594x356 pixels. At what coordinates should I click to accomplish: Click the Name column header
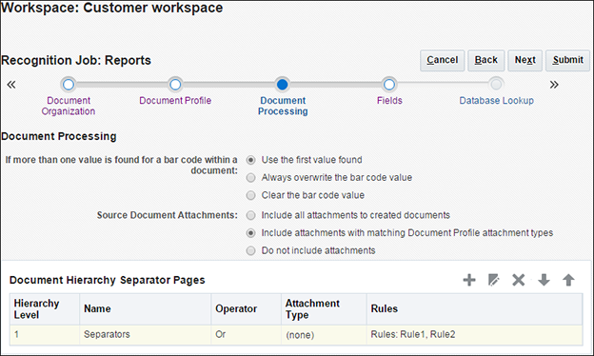click(145, 309)
